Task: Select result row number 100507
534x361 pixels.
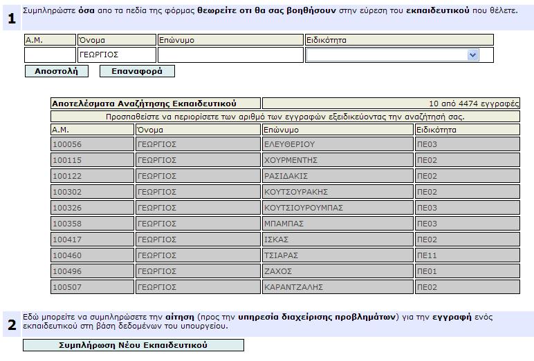Action: [x=285, y=287]
